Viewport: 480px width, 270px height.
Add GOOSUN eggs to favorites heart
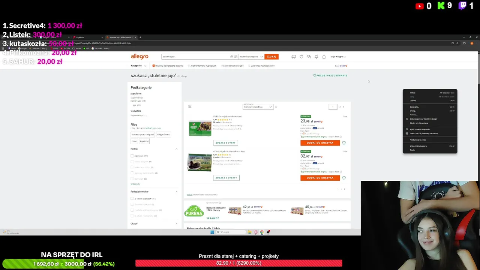[344, 178]
